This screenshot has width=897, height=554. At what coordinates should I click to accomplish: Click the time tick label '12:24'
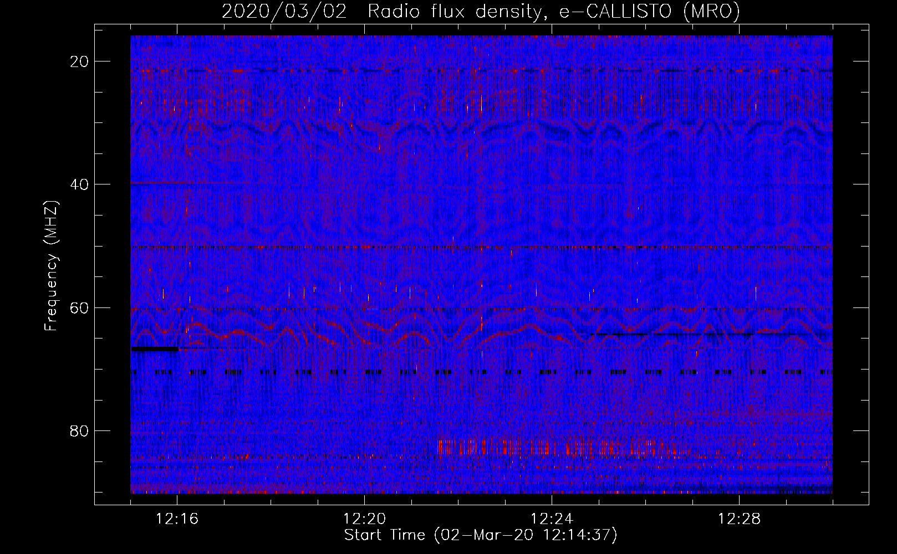[552, 519]
